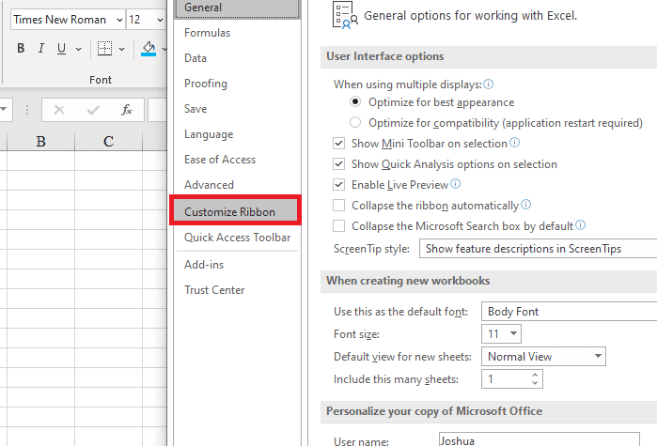This screenshot has width=657, height=446.
Task: Click info icon beside Collapse the ribbon automatically
Action: (525, 204)
